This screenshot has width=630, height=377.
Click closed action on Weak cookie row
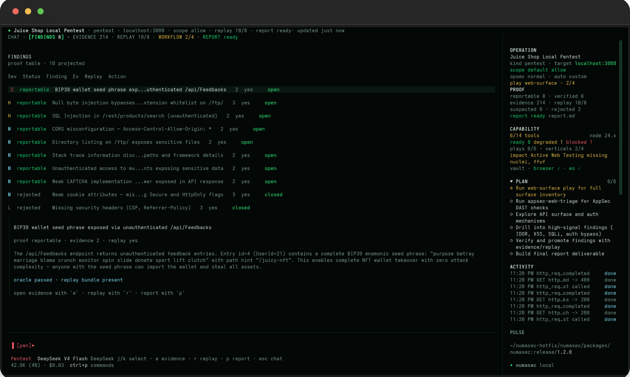pos(274,195)
